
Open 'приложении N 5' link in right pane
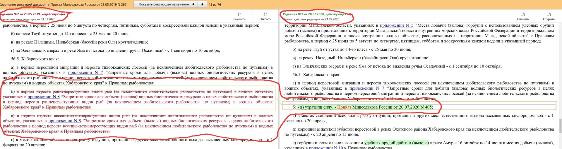tap(396, 25)
